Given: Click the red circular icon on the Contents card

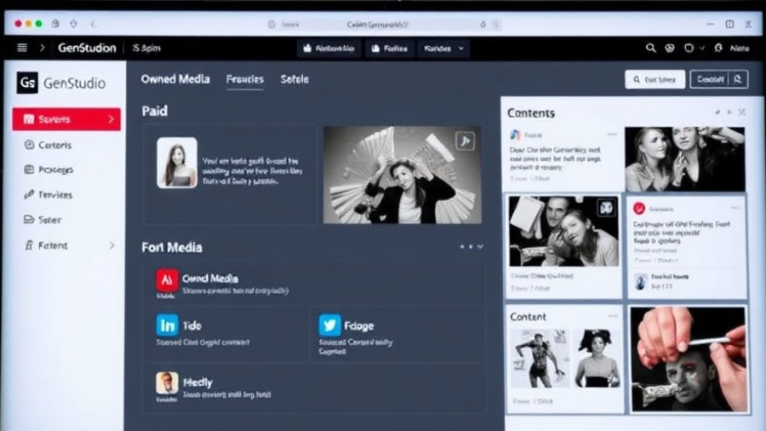Looking at the screenshot, I should 639,208.
